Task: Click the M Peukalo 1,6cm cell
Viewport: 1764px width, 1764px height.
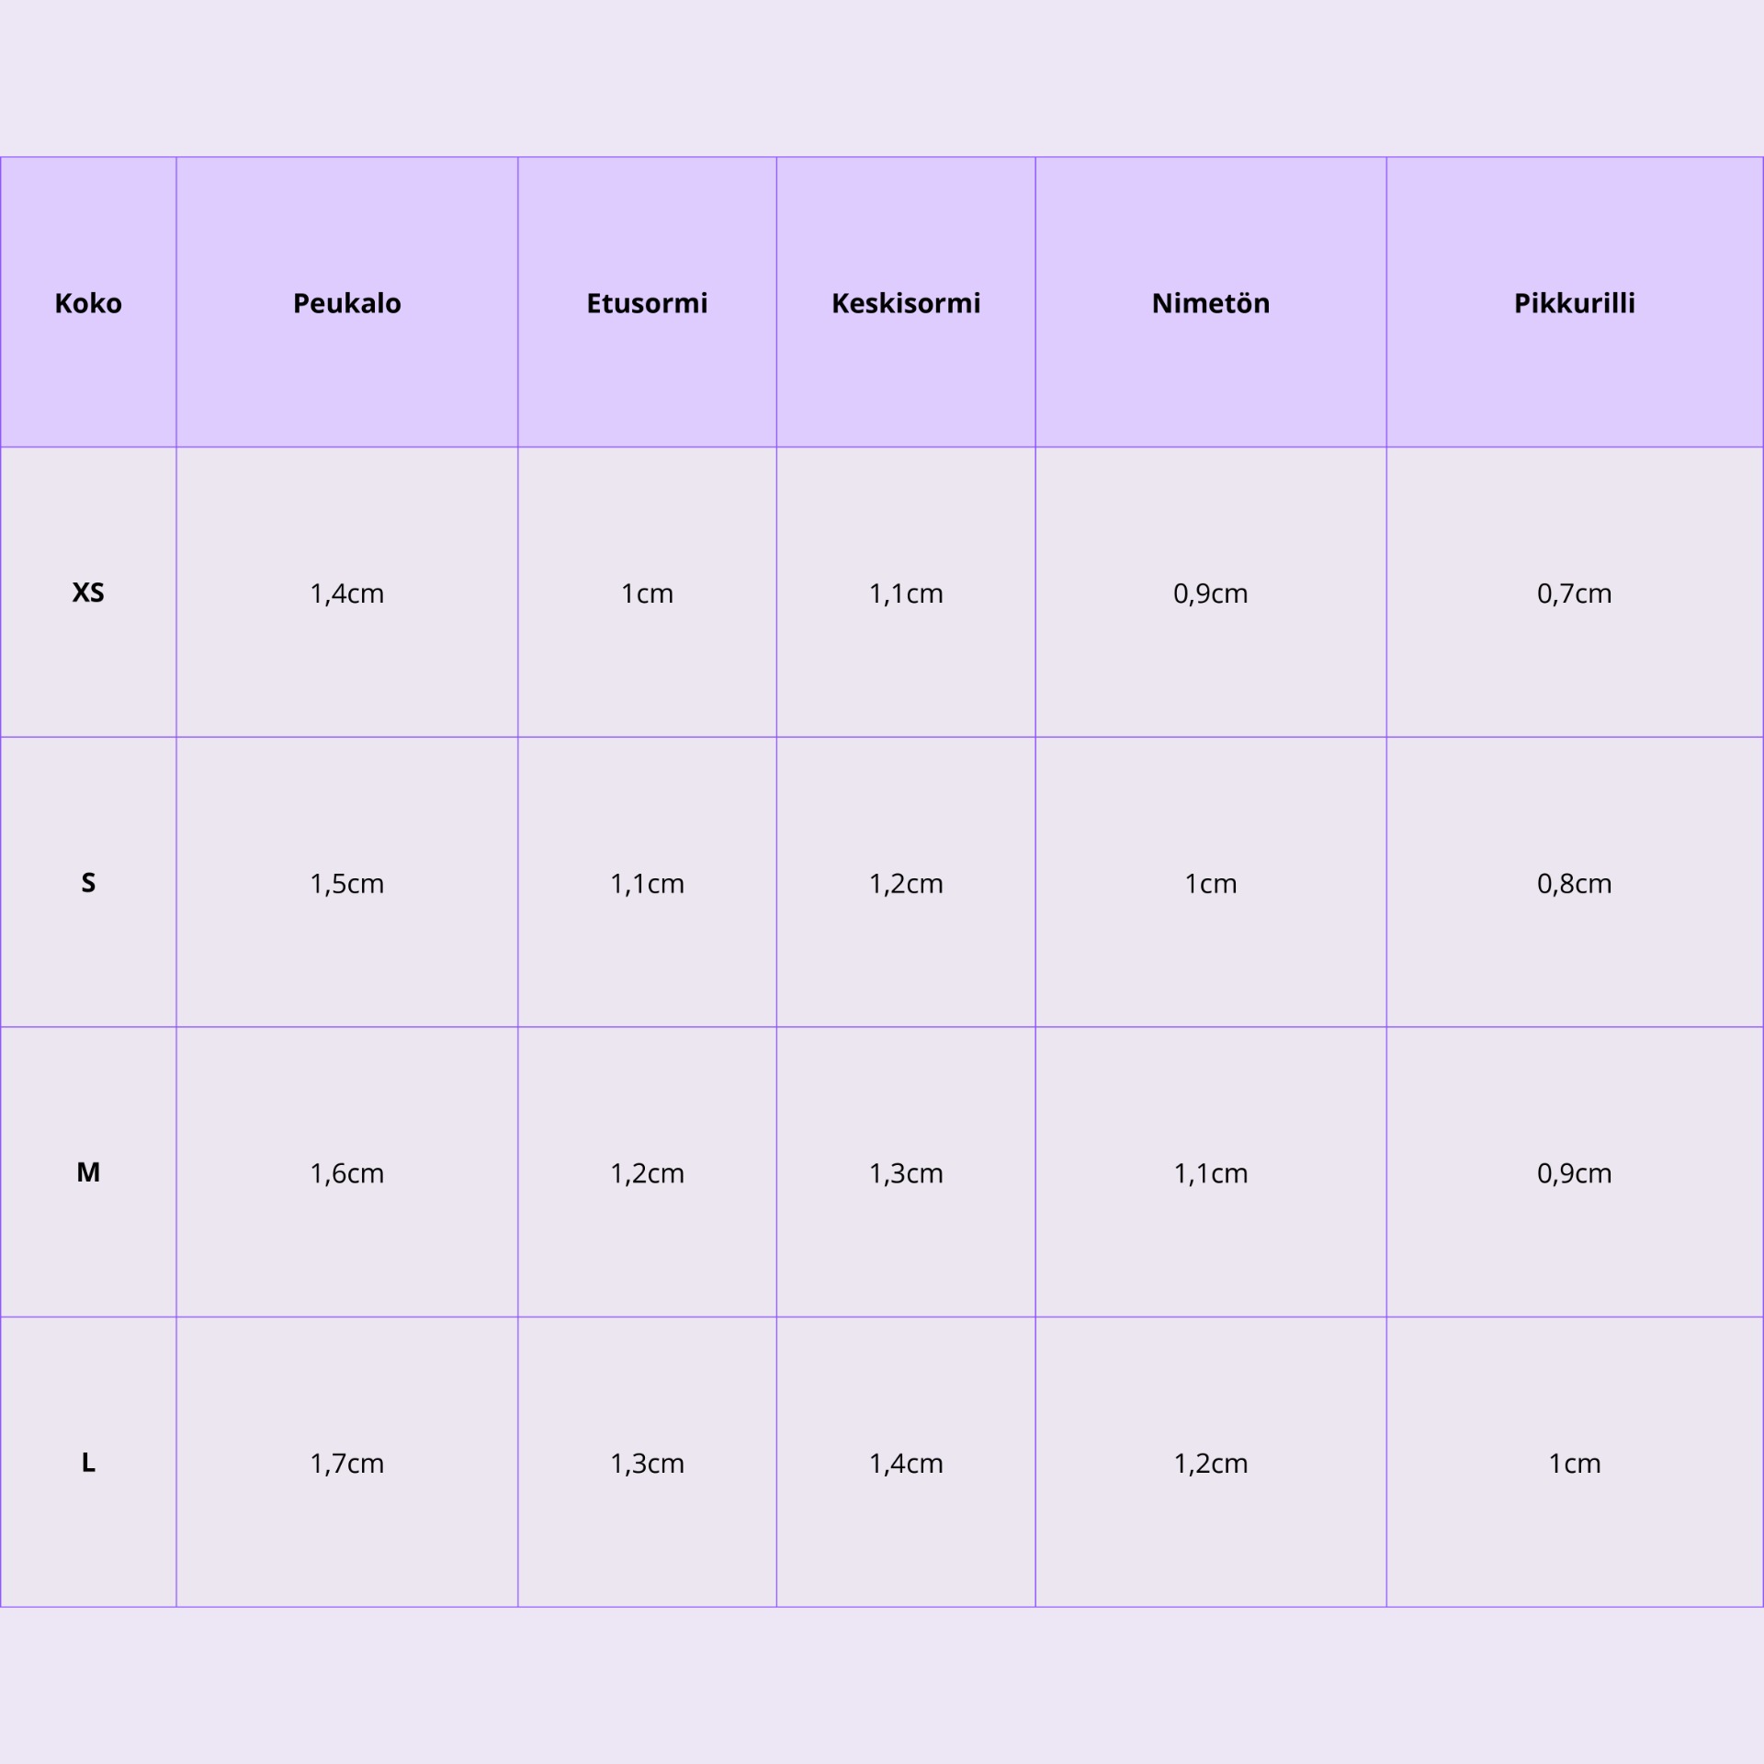Action: click(347, 1172)
